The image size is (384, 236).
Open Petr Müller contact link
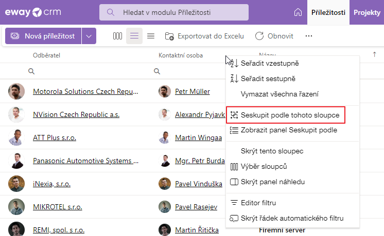[193, 91]
